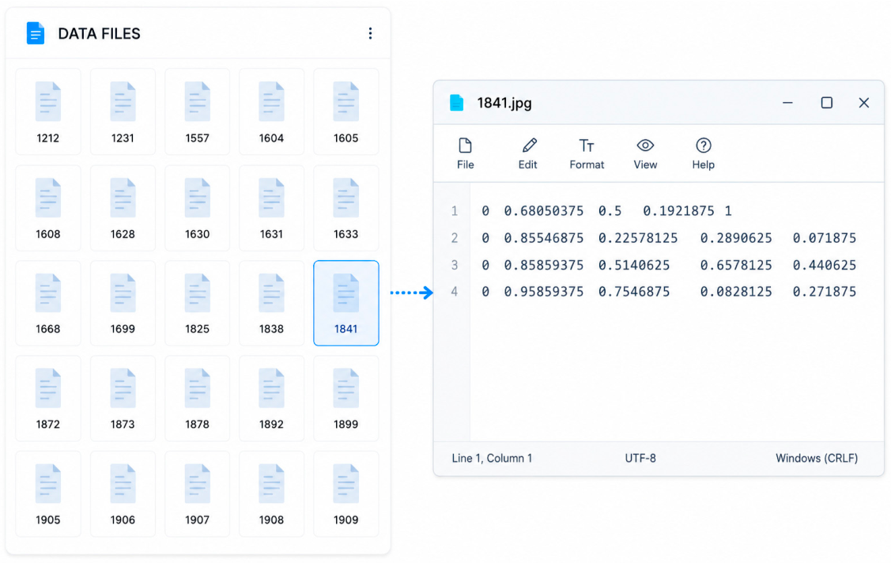This screenshot has height=563, width=891.
Task: Click the value 0.6578125 on line 3
Action: pos(736,266)
